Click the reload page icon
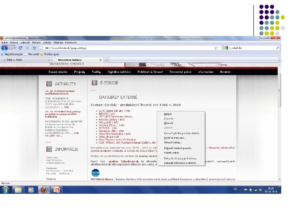291x218 pixels. tap(21, 48)
